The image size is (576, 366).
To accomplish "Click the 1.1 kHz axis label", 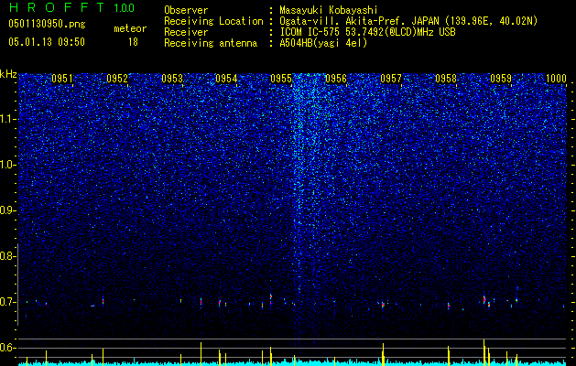I will [x=7, y=119].
